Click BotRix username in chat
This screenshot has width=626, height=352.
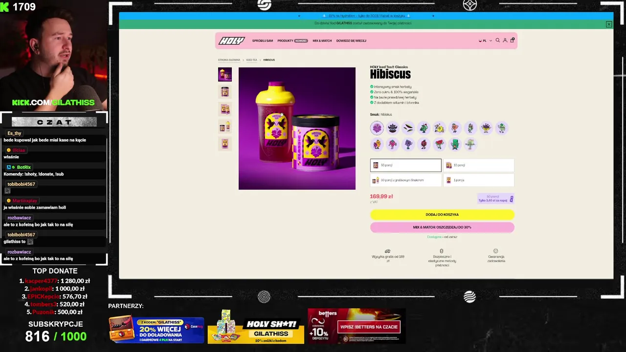click(24, 167)
